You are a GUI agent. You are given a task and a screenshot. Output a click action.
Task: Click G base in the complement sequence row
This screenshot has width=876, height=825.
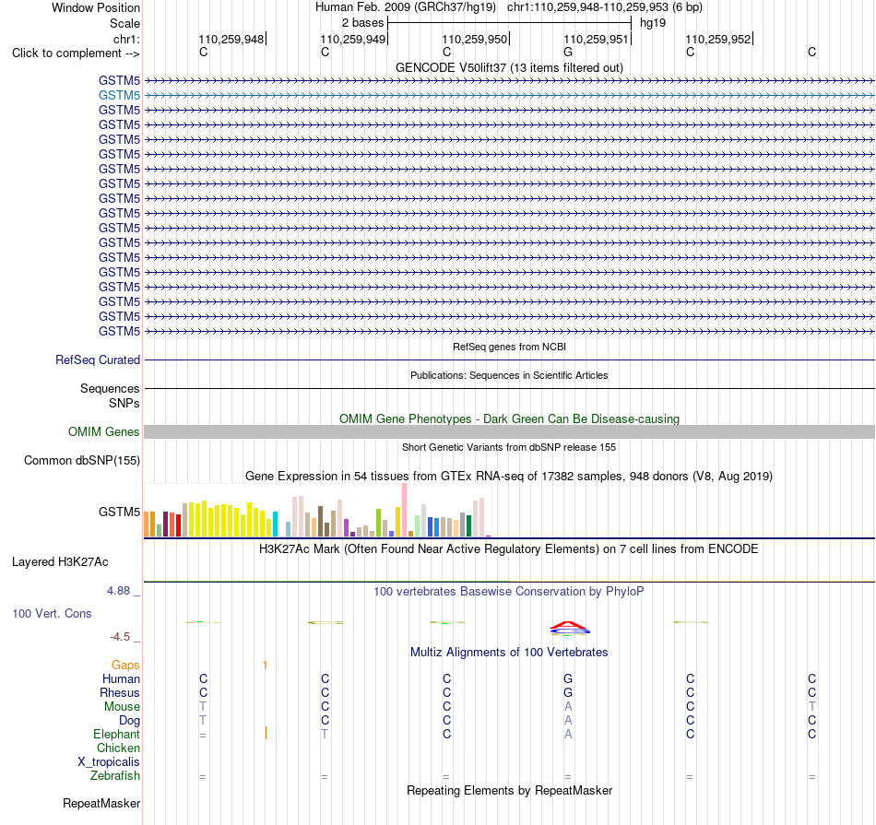(x=568, y=52)
